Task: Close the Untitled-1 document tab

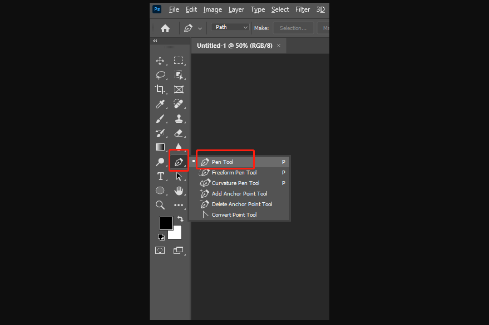Action: click(x=279, y=46)
